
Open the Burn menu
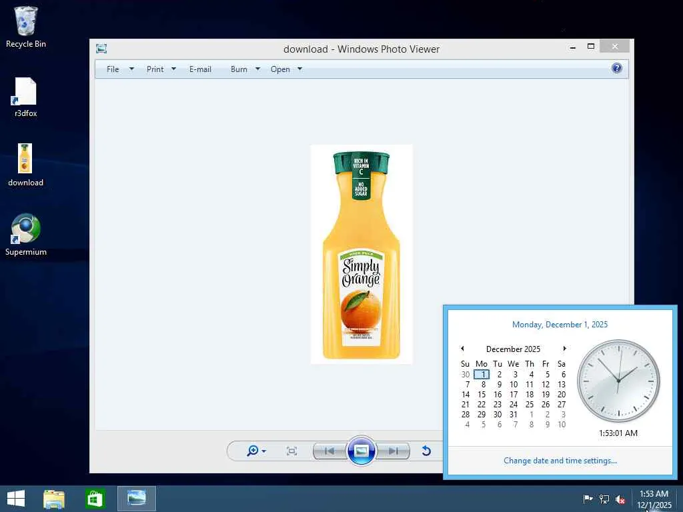click(239, 69)
